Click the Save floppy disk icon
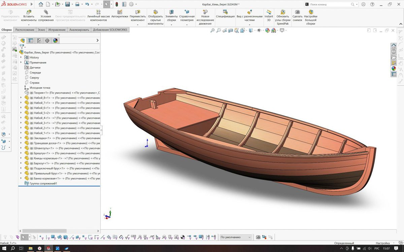The width and height of the screenshot is (404, 252). click(x=67, y=4)
